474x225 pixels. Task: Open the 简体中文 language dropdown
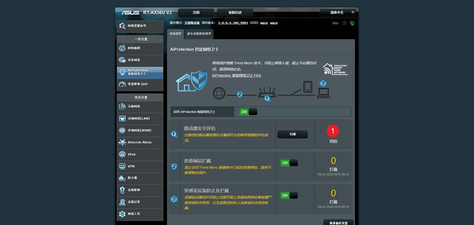click(x=337, y=12)
